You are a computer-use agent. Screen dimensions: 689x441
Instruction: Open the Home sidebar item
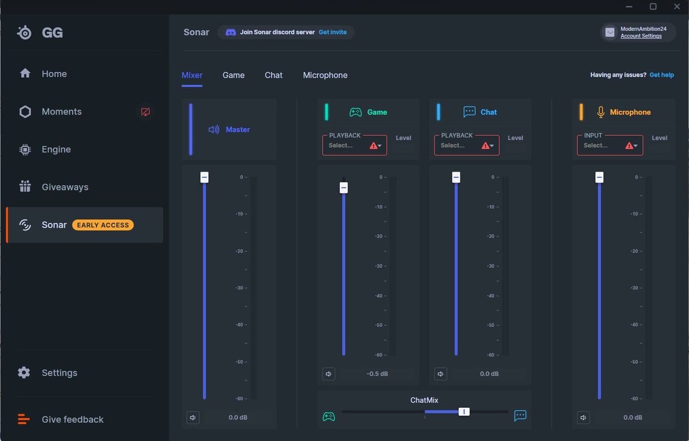(x=84, y=73)
